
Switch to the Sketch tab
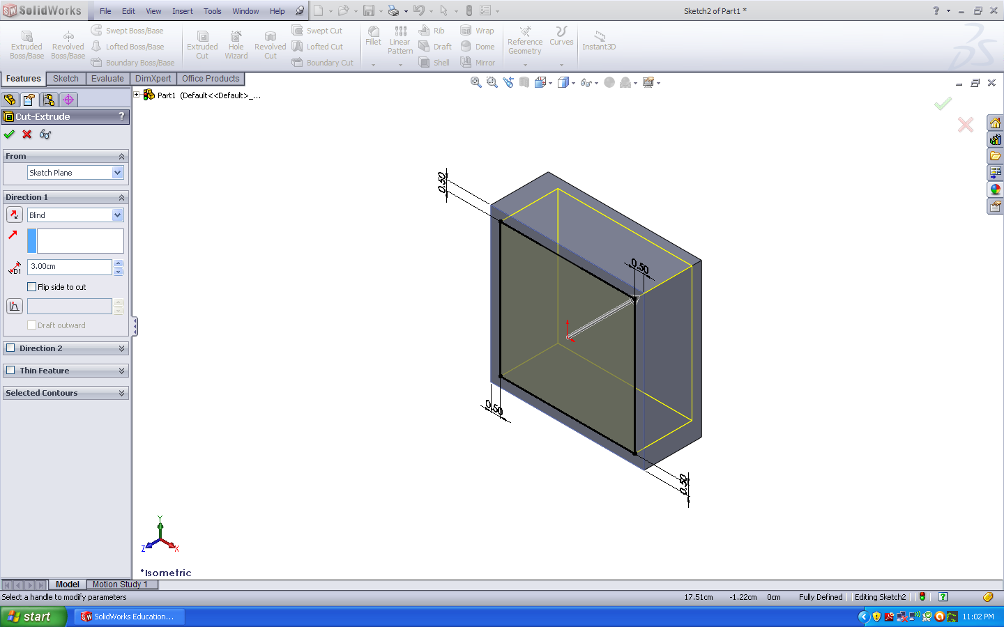coord(66,79)
